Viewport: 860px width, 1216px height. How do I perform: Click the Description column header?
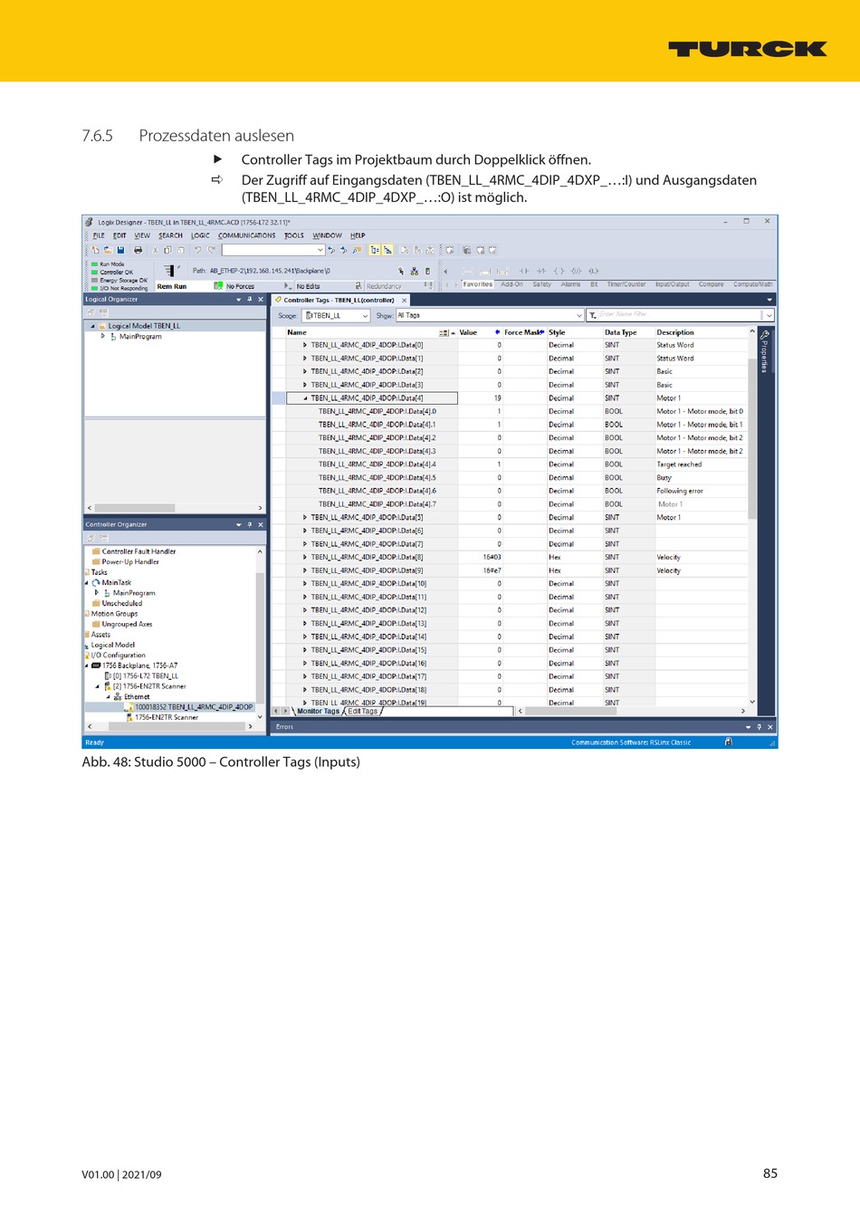pyautogui.click(x=675, y=333)
